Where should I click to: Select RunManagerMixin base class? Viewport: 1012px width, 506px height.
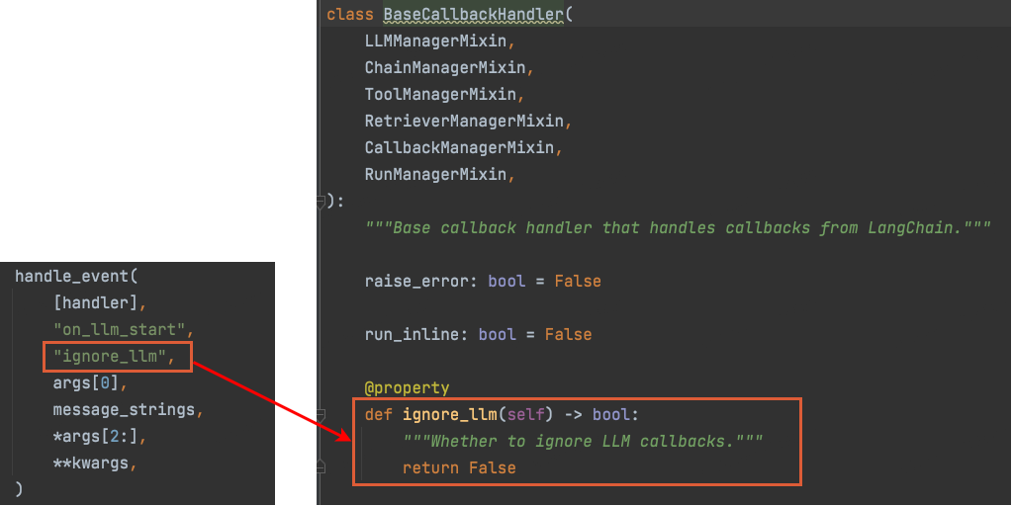(x=435, y=174)
